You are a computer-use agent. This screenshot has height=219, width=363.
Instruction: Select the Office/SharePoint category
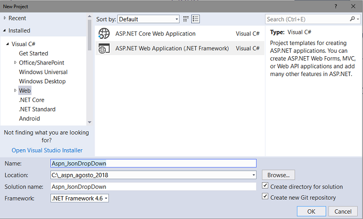pyautogui.click(x=41, y=63)
